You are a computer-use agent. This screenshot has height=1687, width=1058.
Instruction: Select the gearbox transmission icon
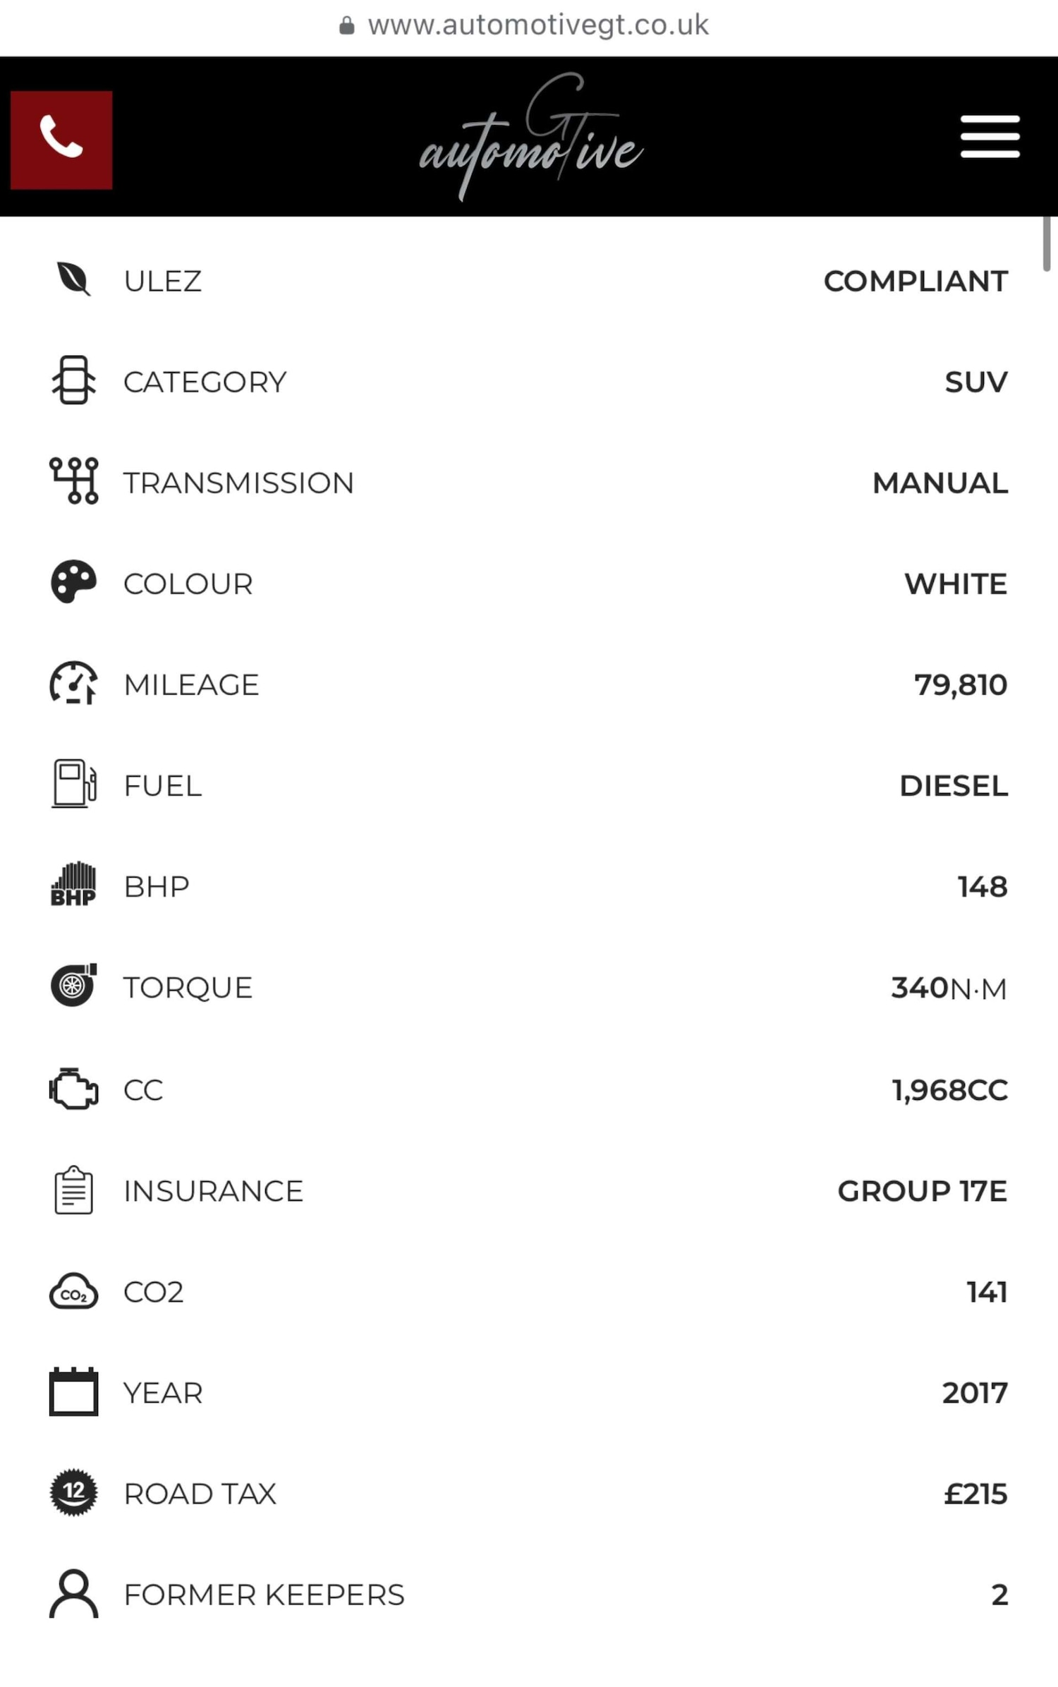point(73,481)
